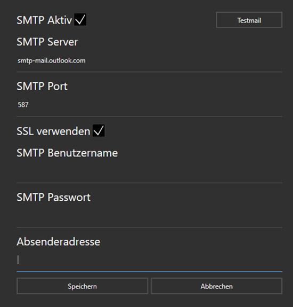Save settings with the Speichern button

point(82,286)
